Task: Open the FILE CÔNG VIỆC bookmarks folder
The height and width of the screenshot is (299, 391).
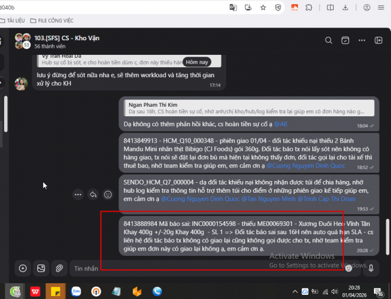Action: tap(51, 20)
